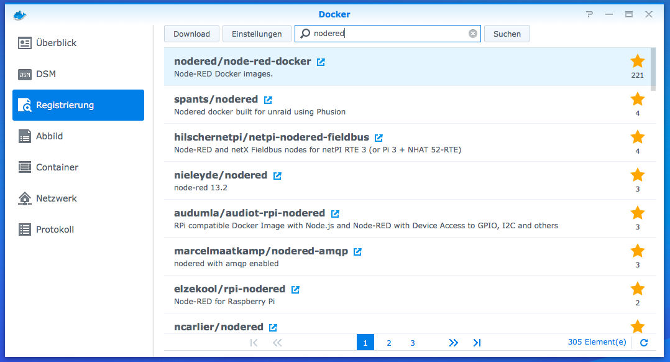
Task: Open external link for hilschernetpi/netpi-nodered-fieldbus
Action: click(x=379, y=137)
